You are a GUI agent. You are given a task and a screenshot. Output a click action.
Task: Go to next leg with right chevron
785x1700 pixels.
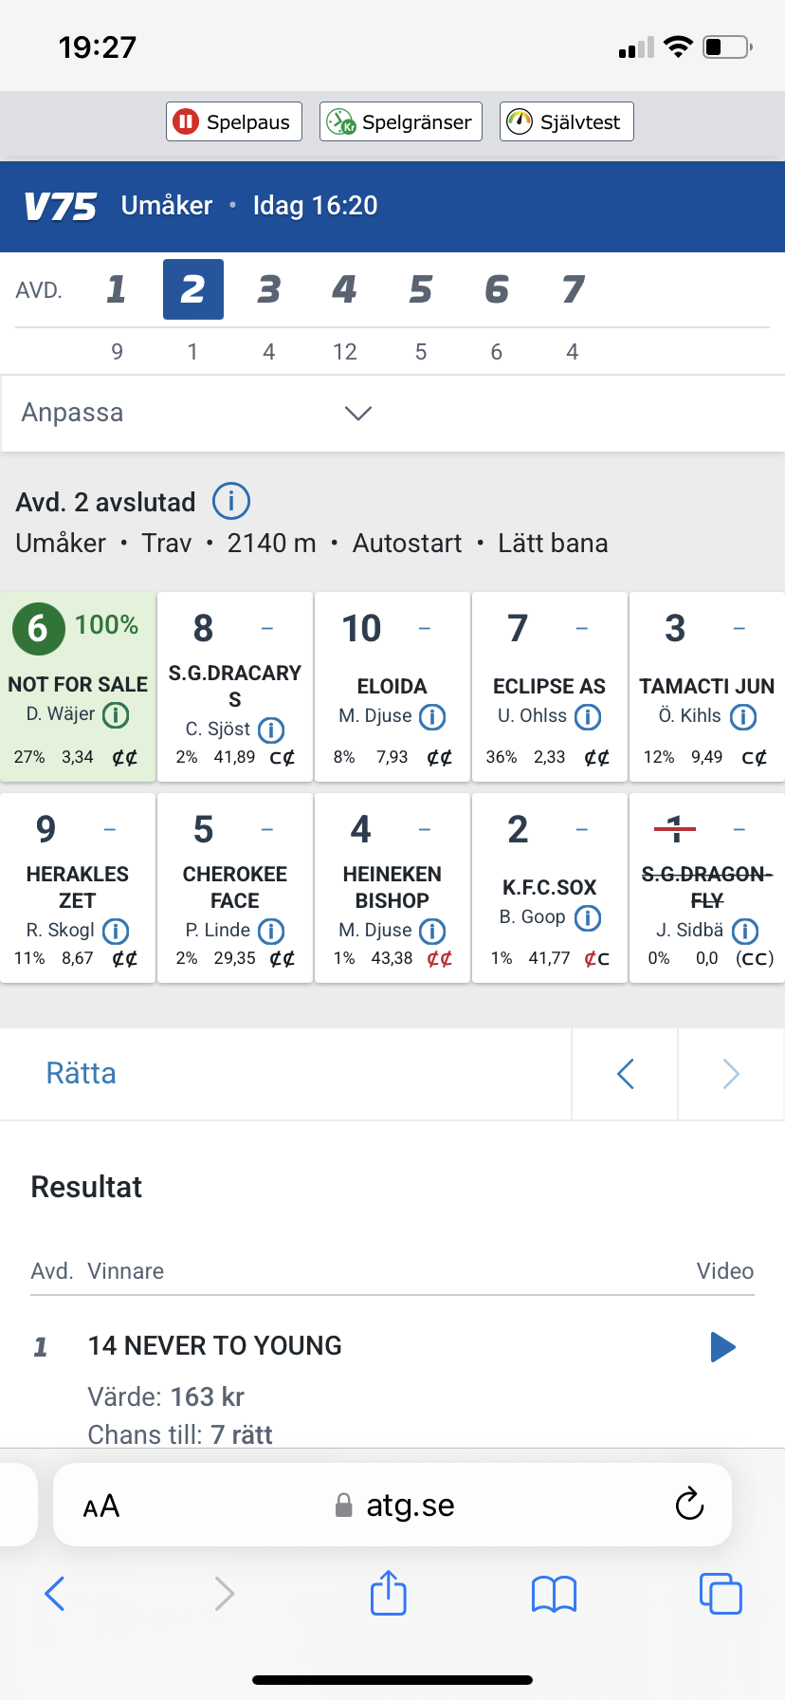coord(731,1074)
